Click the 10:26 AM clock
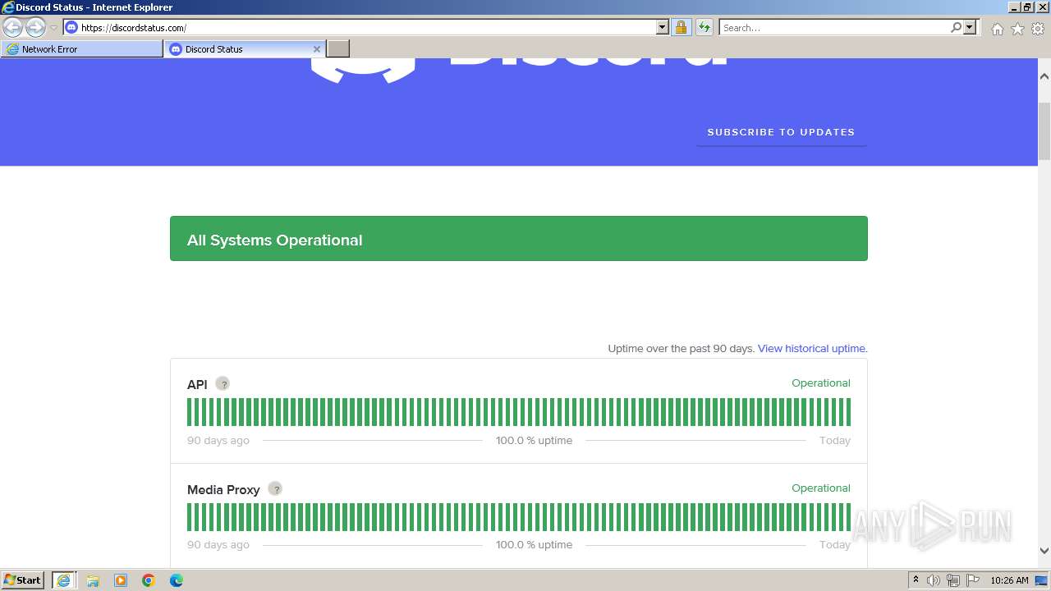 point(1009,580)
